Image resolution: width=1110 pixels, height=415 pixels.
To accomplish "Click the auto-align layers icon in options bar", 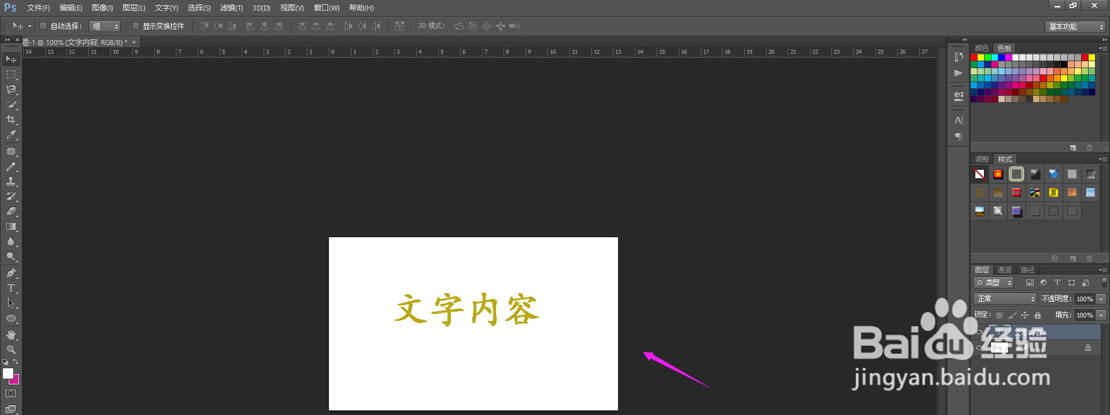I will [399, 26].
